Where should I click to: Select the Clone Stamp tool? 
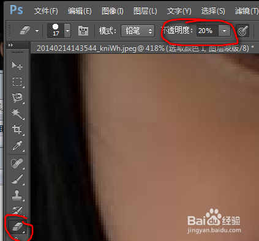click(17, 195)
